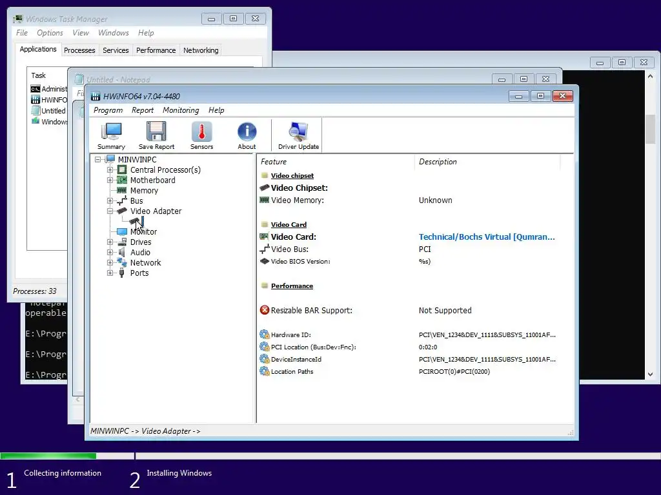Screen dimensions: 661x495
Task: Click the PCIROOT(0)#PCI(0200) location value
Action: [x=454, y=372]
